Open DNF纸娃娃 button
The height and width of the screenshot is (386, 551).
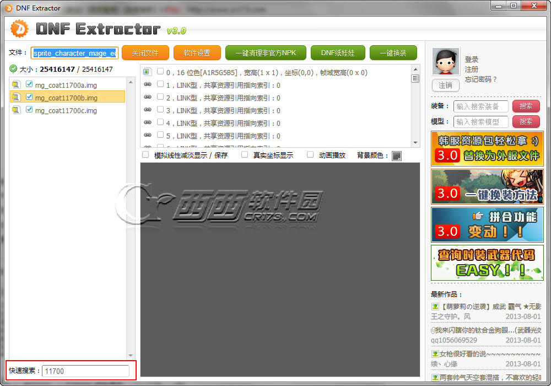338,53
